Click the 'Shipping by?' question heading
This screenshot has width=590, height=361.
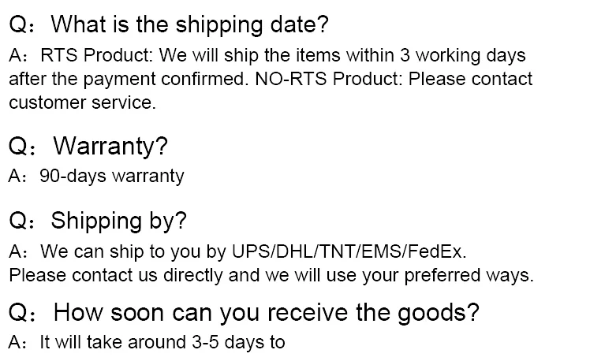(x=118, y=220)
